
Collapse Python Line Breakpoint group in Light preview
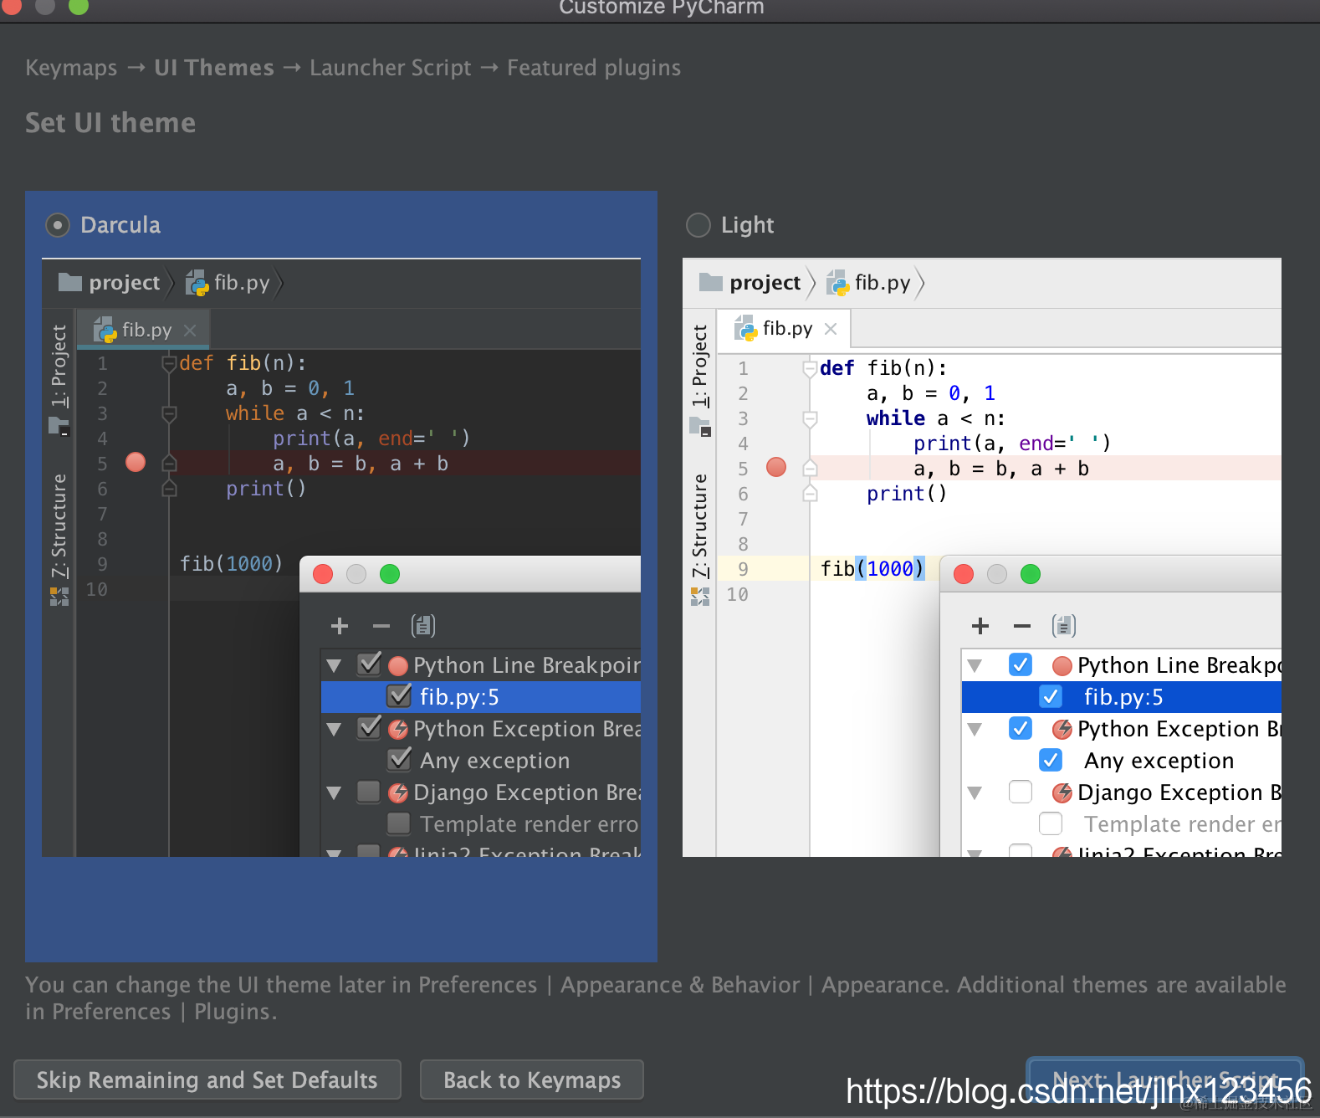click(975, 666)
